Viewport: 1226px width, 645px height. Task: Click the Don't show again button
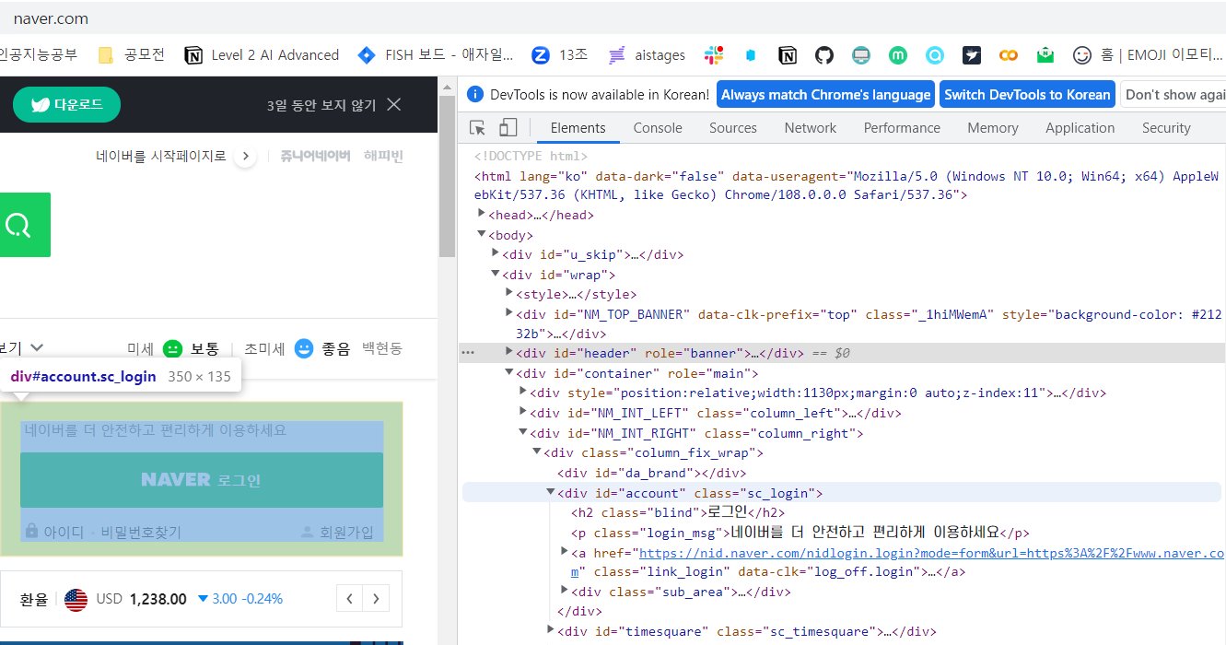point(1173,95)
